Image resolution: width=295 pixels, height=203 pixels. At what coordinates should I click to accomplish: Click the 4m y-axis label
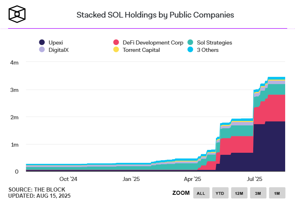(14, 62)
